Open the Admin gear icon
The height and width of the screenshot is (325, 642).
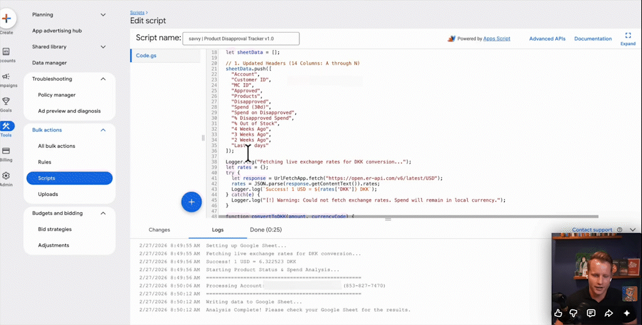point(6,177)
